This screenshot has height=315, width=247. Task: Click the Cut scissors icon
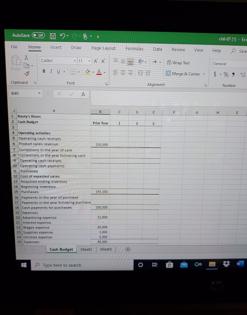click(x=26, y=58)
